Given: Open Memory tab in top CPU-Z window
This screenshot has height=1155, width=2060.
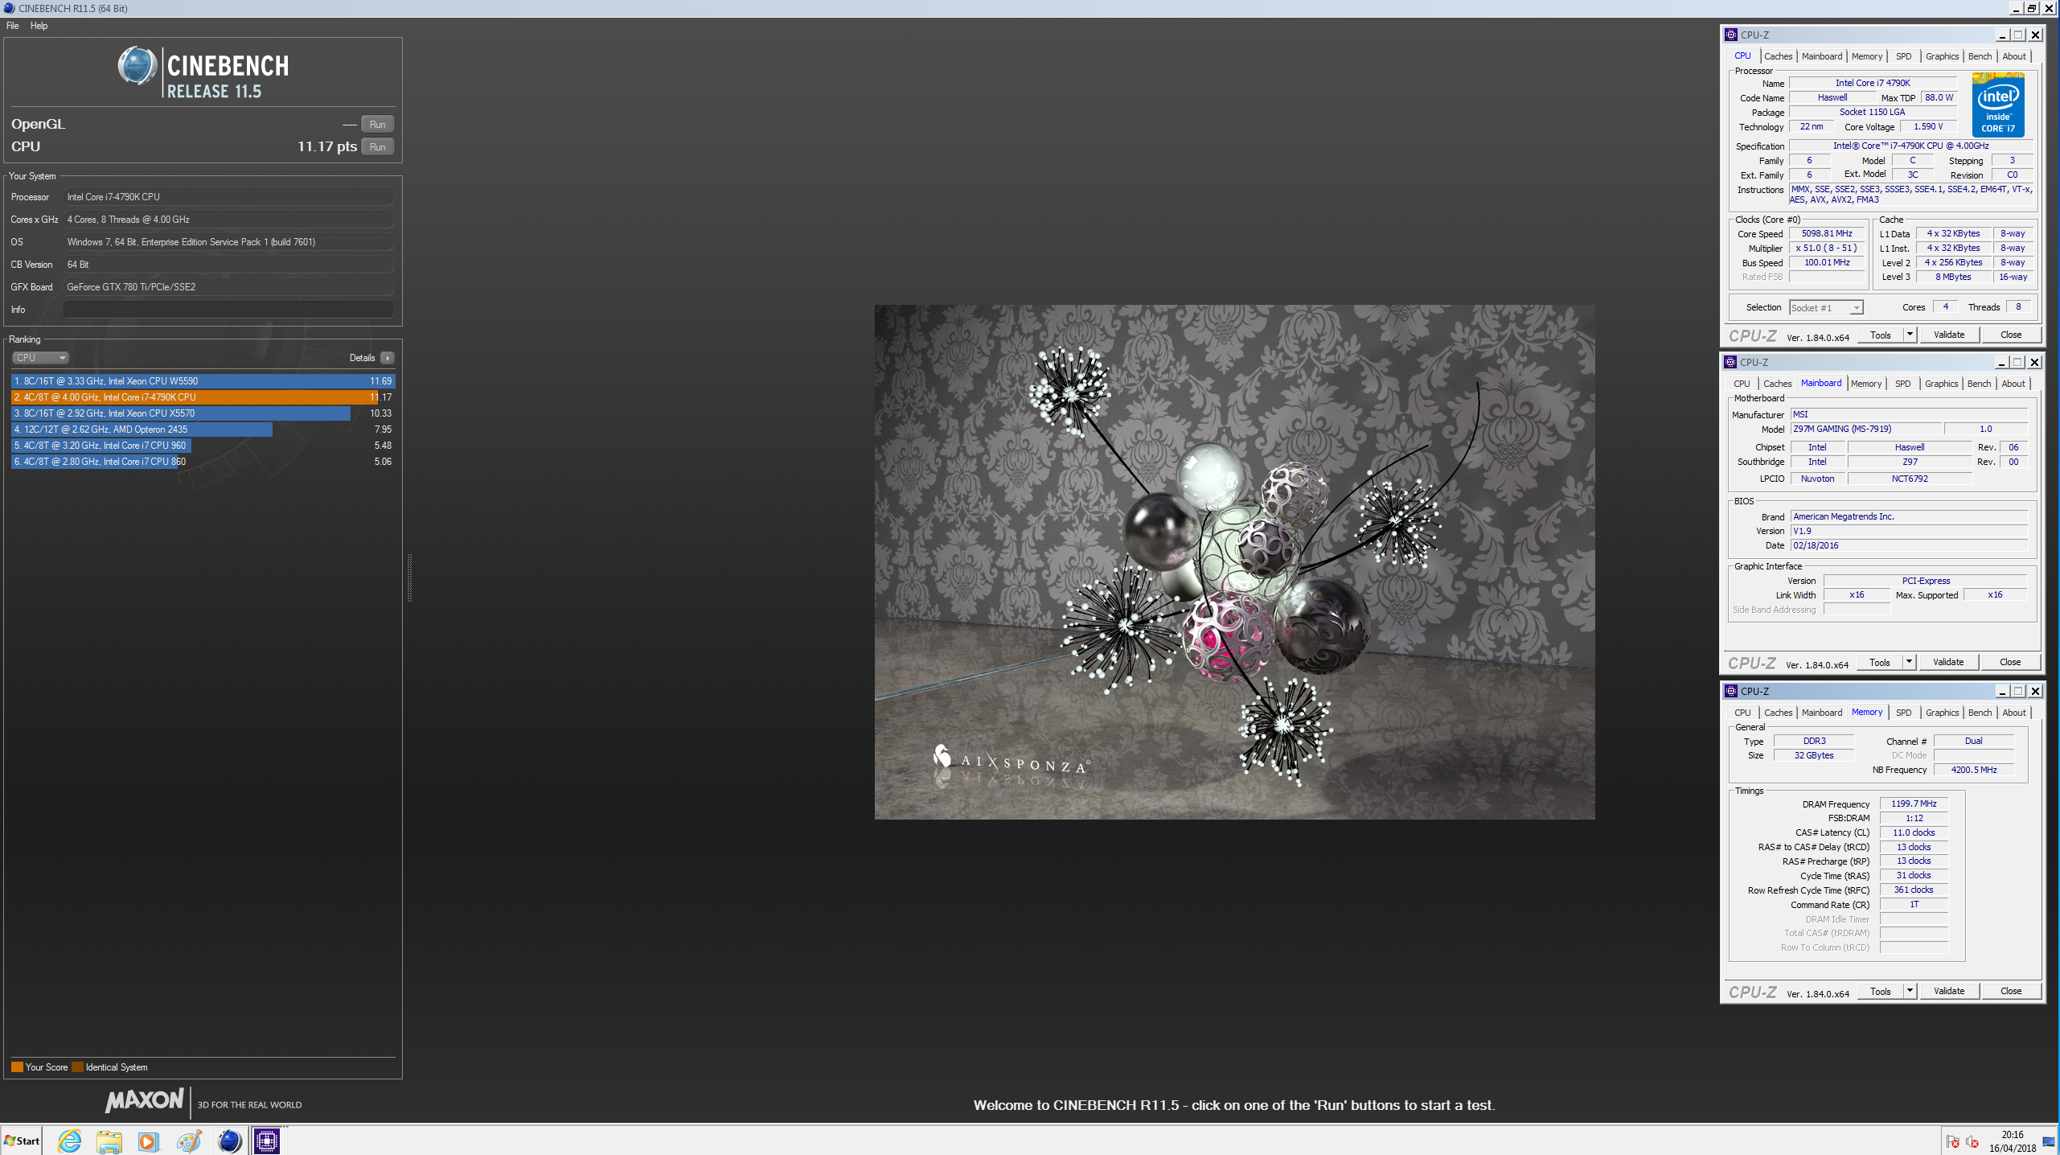Looking at the screenshot, I should pyautogui.click(x=1866, y=56).
